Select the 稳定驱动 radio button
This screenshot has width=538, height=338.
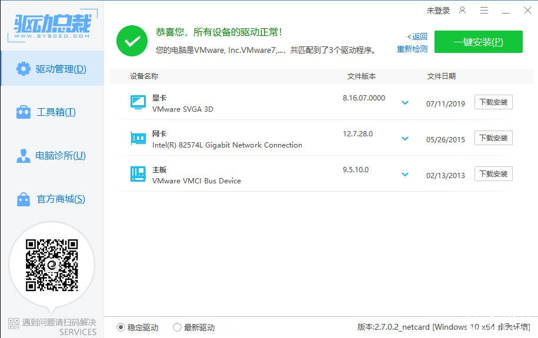coord(121,327)
